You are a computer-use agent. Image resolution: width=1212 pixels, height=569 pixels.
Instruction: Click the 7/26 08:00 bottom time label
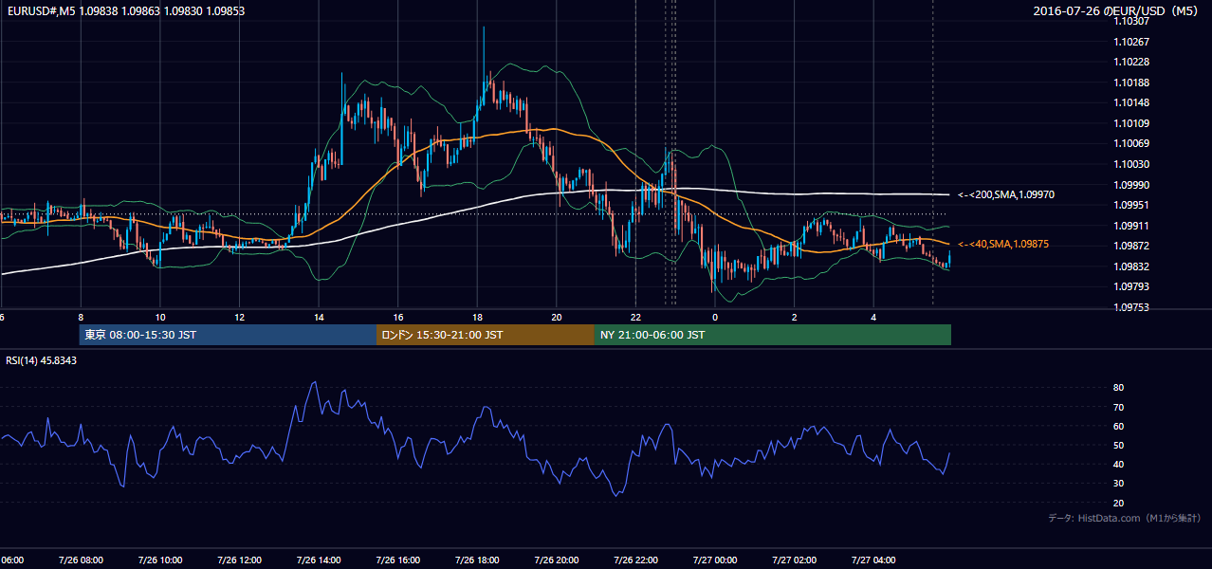click(81, 560)
